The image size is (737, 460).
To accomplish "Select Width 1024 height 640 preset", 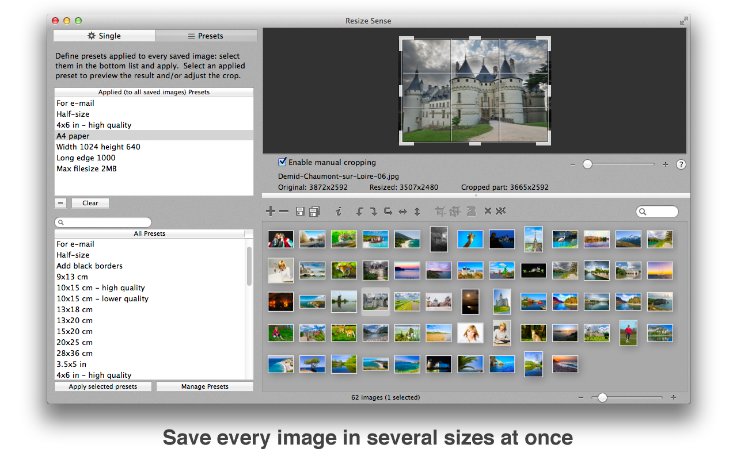I will pyautogui.click(x=154, y=147).
